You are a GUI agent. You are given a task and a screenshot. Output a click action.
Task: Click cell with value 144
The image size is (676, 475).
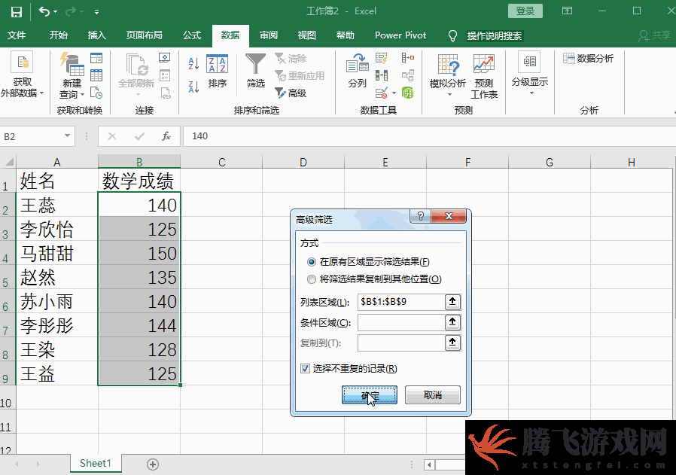coord(139,325)
